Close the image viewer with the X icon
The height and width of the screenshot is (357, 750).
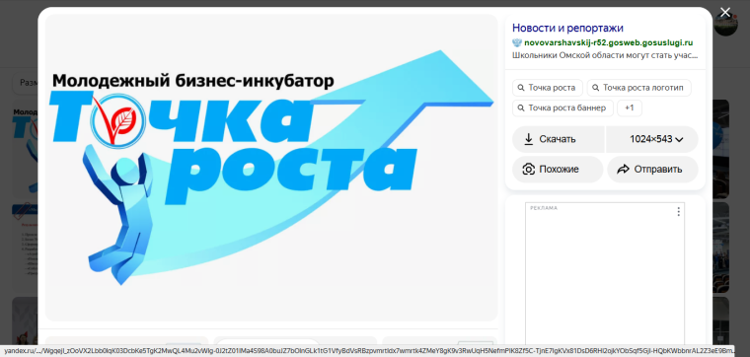coord(725,13)
